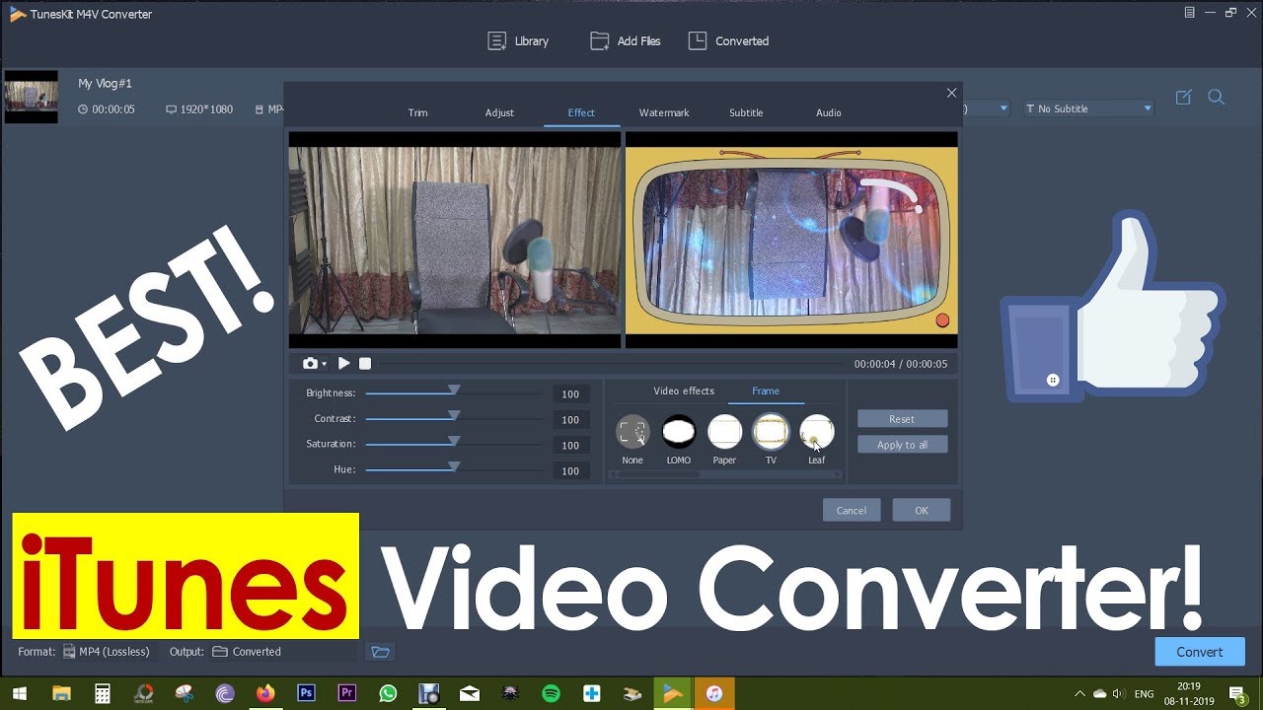Open Spotify from the taskbar
This screenshot has height=710, width=1263.
pos(551,694)
